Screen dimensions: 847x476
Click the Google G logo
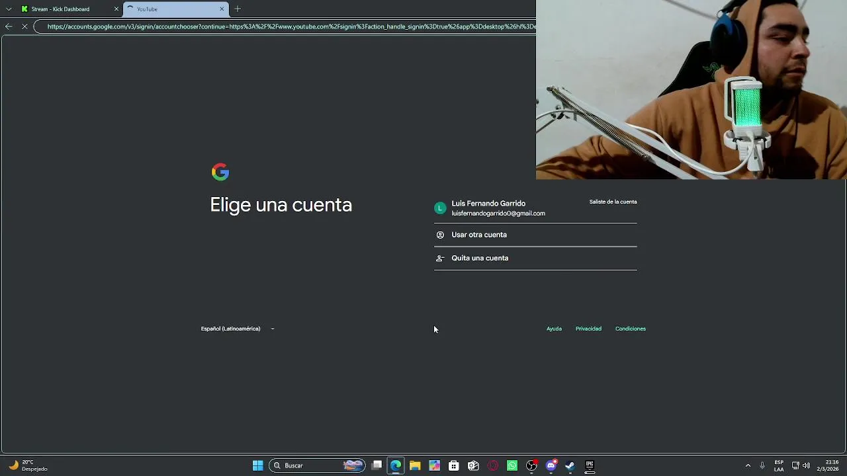pyautogui.click(x=220, y=172)
